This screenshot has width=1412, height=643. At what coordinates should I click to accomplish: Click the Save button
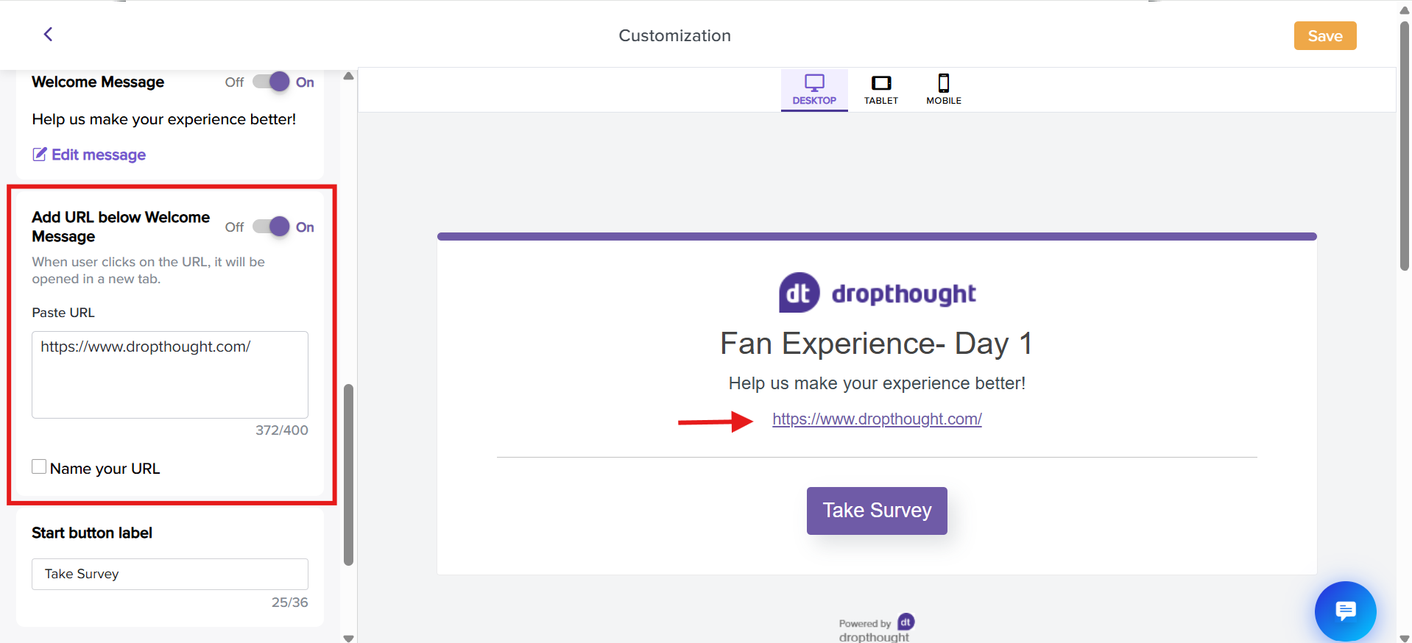click(1324, 36)
